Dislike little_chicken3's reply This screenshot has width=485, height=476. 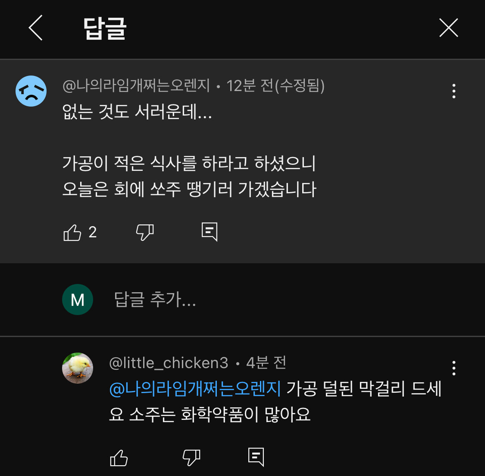pos(191,458)
